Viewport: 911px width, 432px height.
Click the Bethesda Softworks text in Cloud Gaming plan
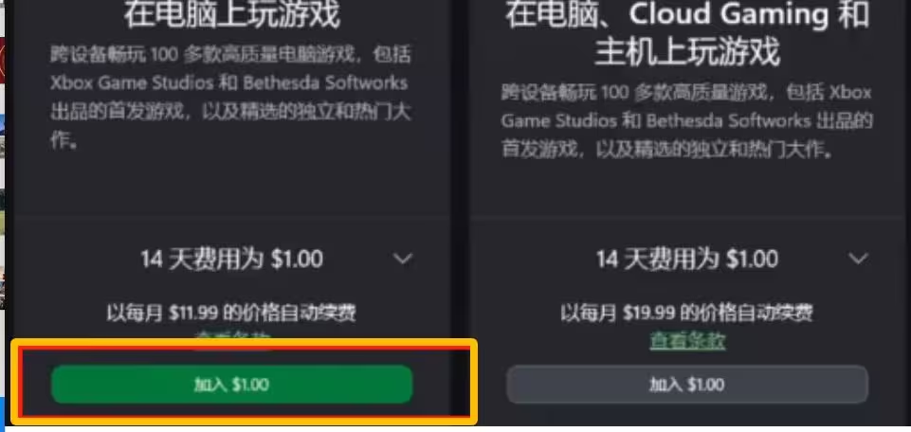729,120
